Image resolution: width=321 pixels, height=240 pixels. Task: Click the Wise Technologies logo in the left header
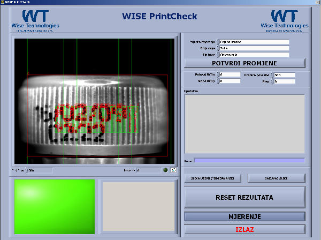(35, 20)
